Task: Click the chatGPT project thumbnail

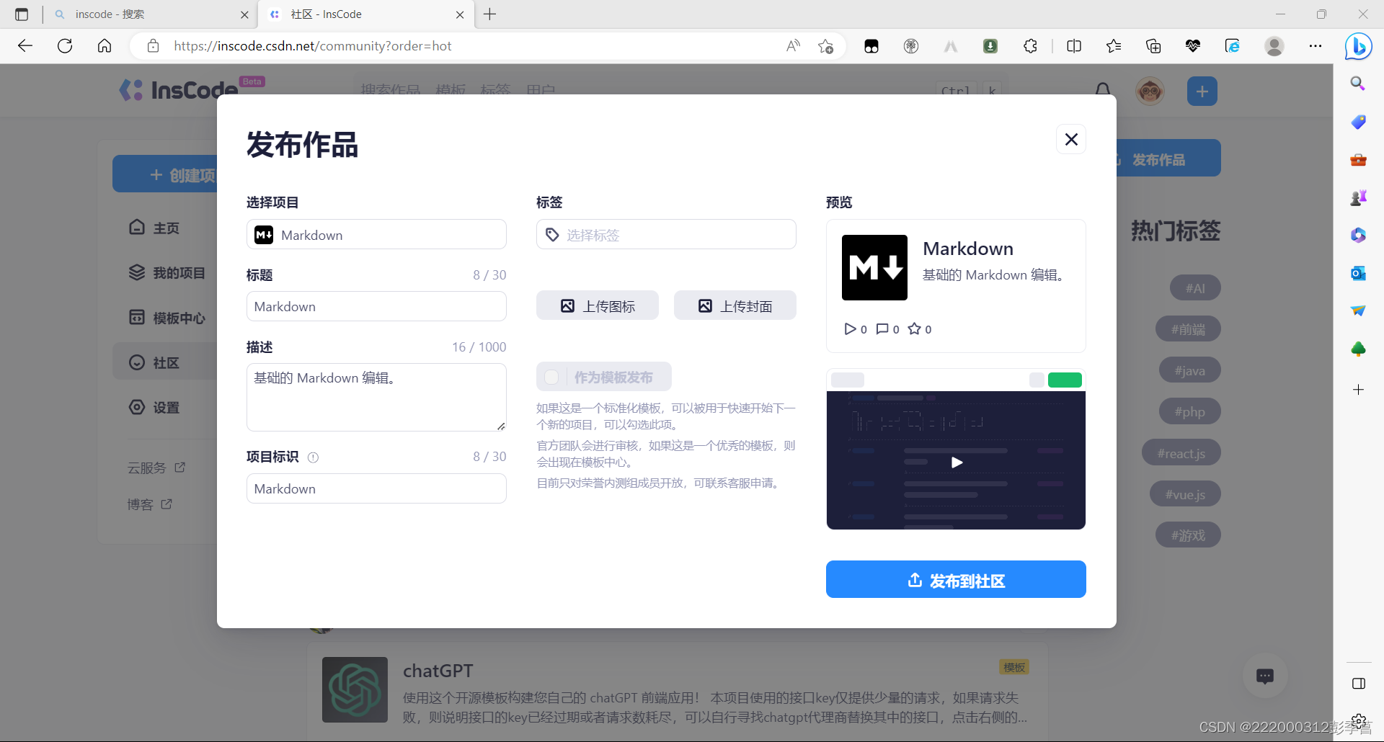Action: pos(355,689)
